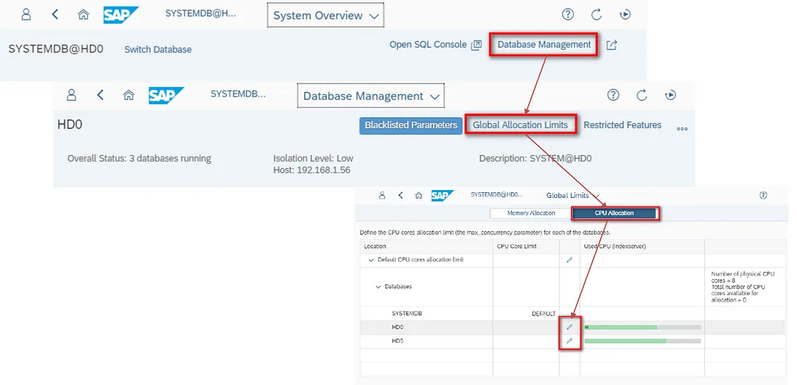Open the three-dot overflow menu after Restricted Features

[682, 128]
